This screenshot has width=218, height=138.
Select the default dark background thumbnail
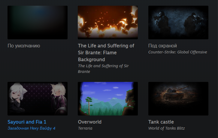click(x=38, y=22)
